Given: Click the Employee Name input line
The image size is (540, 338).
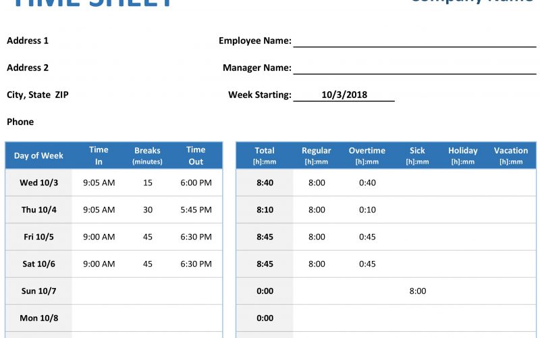Looking at the screenshot, I should [414, 41].
